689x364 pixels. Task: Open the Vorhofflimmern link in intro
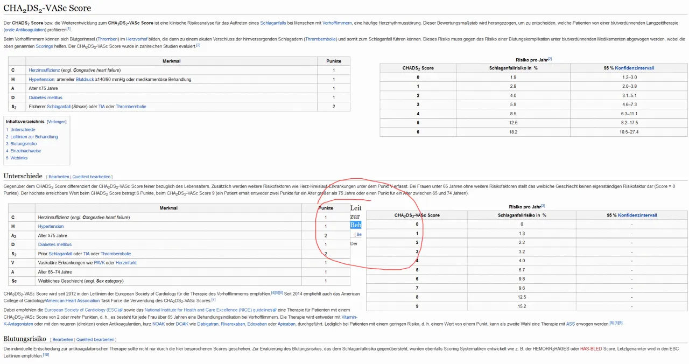pos(337,23)
